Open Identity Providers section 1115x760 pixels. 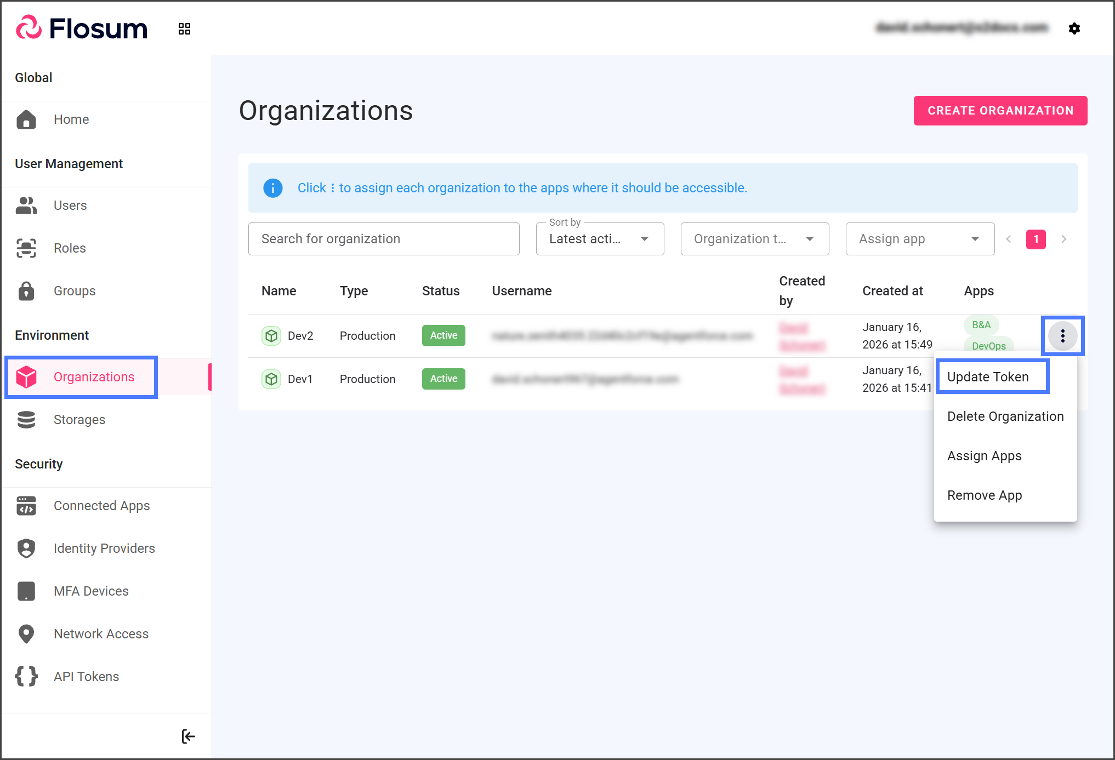104,548
